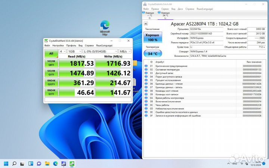Open the 1GiB test size dropdown
Viewport: 269px width, 168px height.
pos(74,51)
